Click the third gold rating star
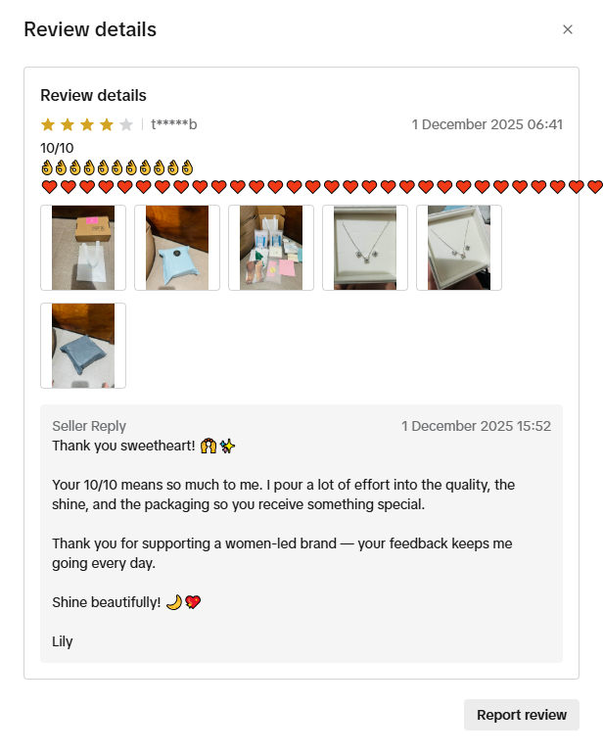Viewport: 603px width, 754px height. (87, 125)
